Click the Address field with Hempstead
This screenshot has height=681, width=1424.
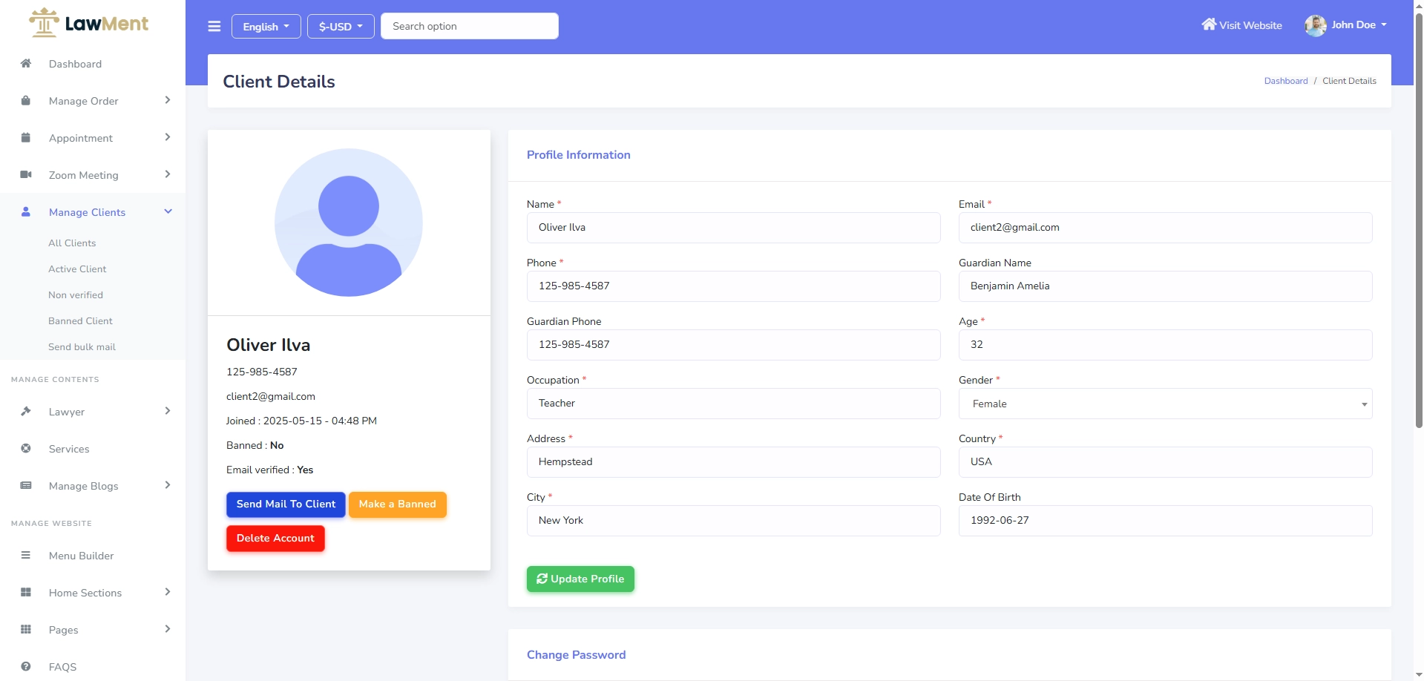pos(734,462)
